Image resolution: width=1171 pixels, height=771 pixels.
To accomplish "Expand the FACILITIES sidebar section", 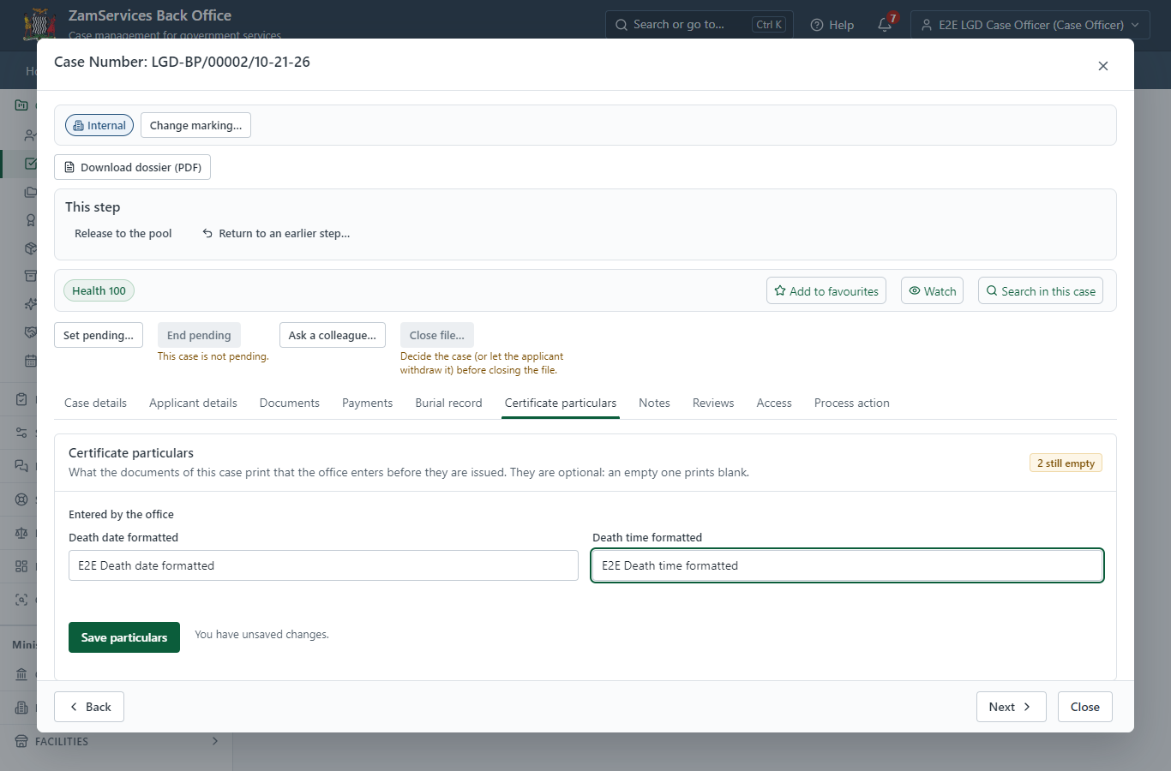I will click(x=117, y=742).
